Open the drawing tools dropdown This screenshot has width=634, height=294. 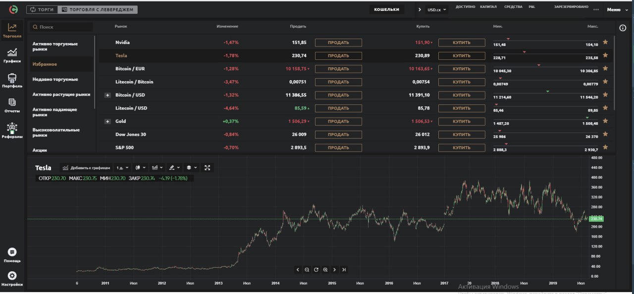[x=174, y=168]
